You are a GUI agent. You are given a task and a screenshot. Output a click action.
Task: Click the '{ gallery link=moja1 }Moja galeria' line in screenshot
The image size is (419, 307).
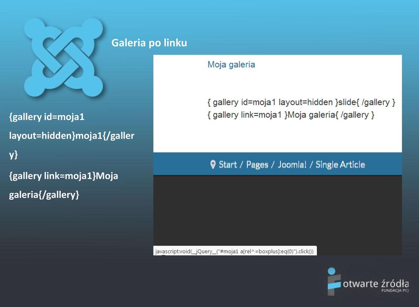pos(291,115)
